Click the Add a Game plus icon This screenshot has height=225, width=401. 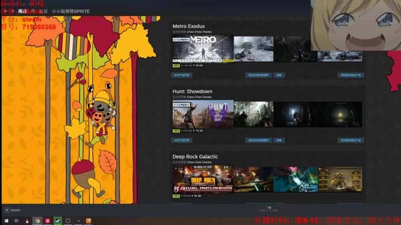[x=7, y=210]
